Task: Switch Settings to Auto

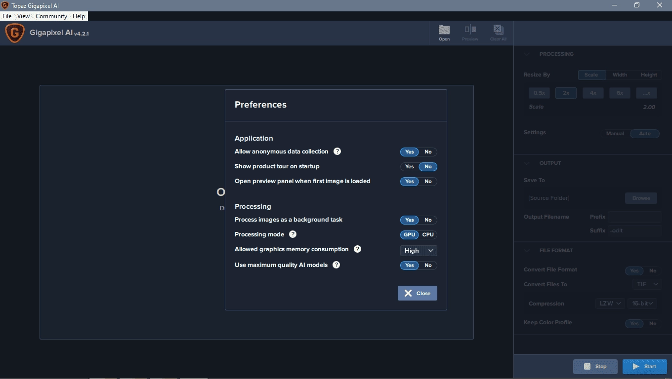Action: [x=645, y=134]
